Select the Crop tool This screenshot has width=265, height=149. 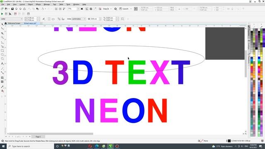2,33
